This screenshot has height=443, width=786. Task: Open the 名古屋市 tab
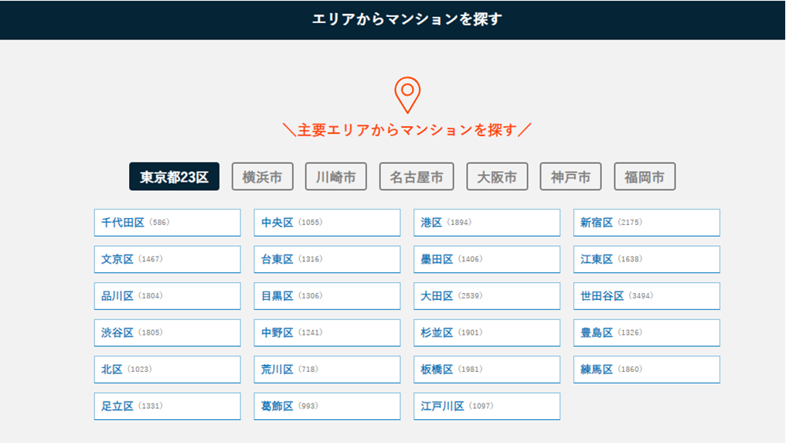[x=417, y=176]
